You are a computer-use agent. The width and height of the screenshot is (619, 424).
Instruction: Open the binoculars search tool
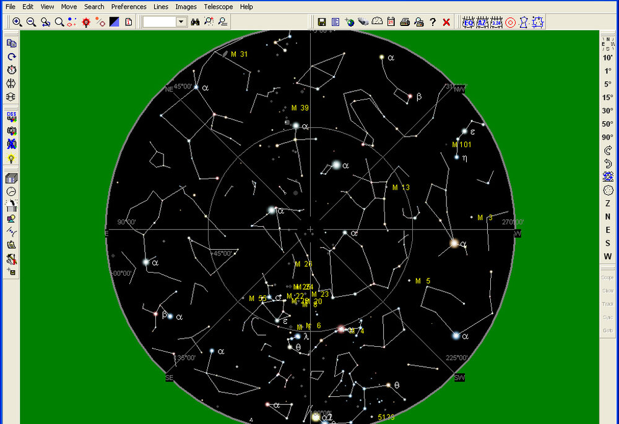tap(195, 22)
